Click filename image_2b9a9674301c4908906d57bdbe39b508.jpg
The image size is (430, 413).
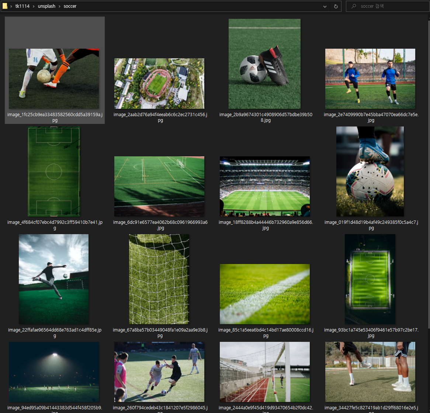(x=266, y=117)
